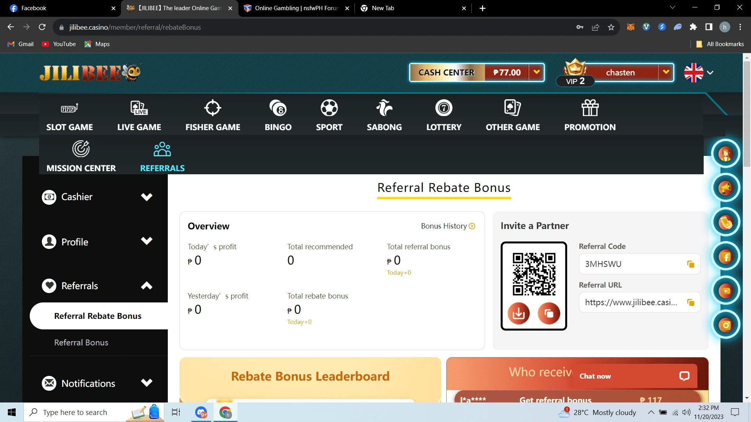Open the Slot Game category

pos(70,116)
